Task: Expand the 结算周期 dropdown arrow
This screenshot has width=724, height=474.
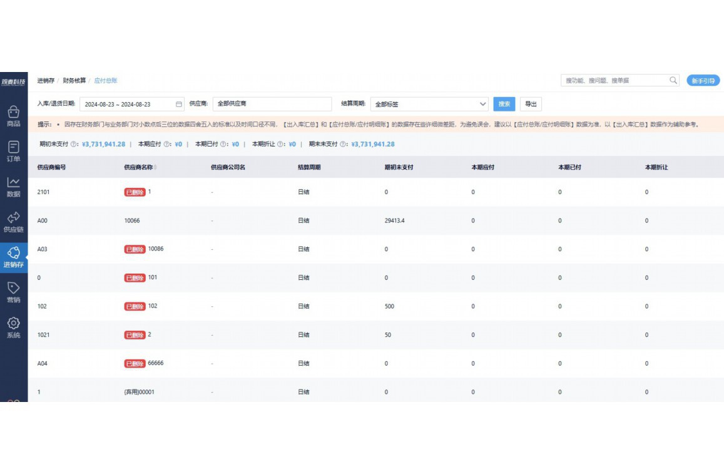Action: pos(482,104)
